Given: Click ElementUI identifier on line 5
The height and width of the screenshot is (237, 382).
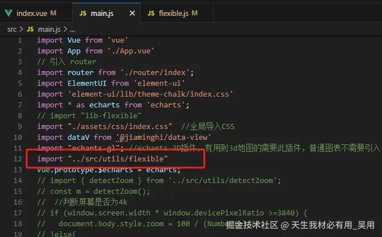Looking at the screenshot, I should point(87,84).
